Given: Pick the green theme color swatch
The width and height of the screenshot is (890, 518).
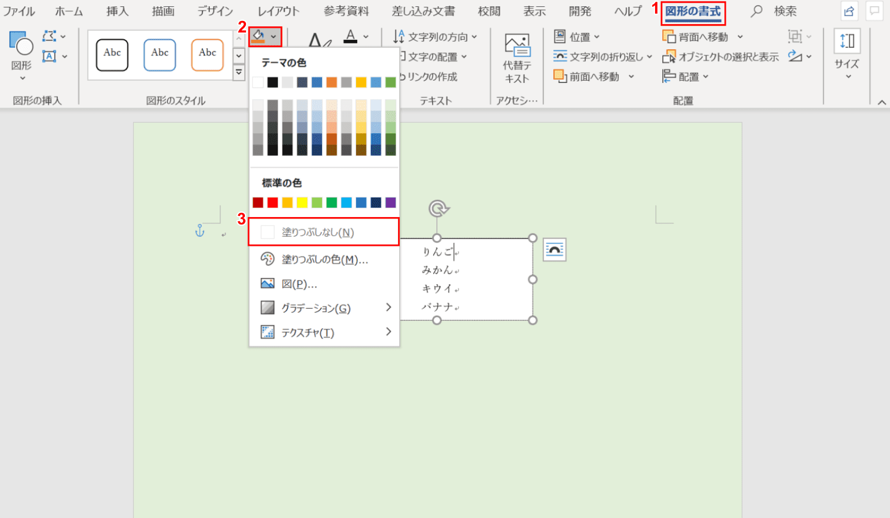Looking at the screenshot, I should [x=391, y=82].
